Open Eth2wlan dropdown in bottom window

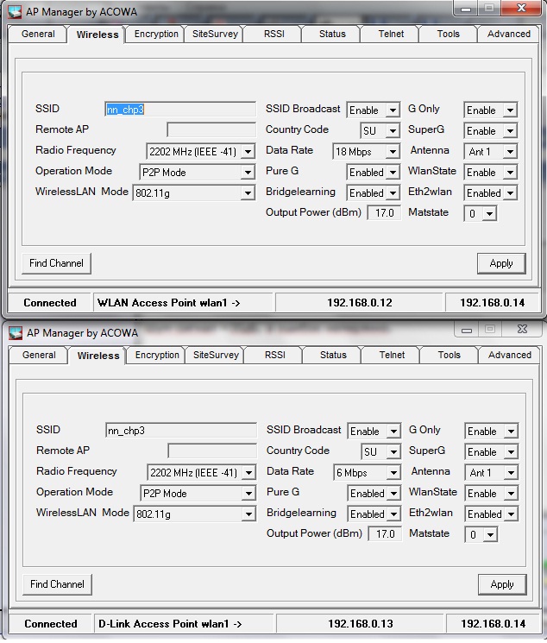click(492, 514)
